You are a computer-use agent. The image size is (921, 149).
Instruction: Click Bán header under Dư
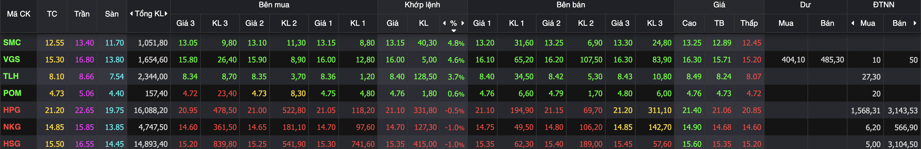click(x=827, y=23)
